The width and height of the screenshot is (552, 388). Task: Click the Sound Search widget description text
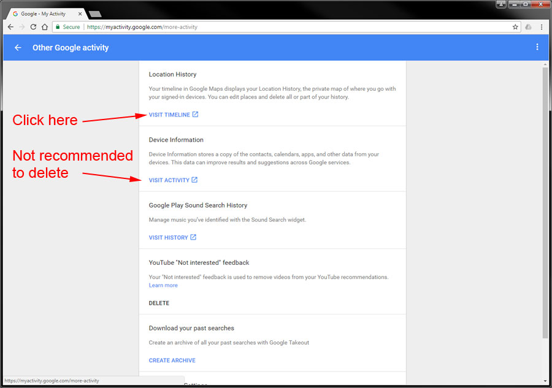(x=228, y=220)
